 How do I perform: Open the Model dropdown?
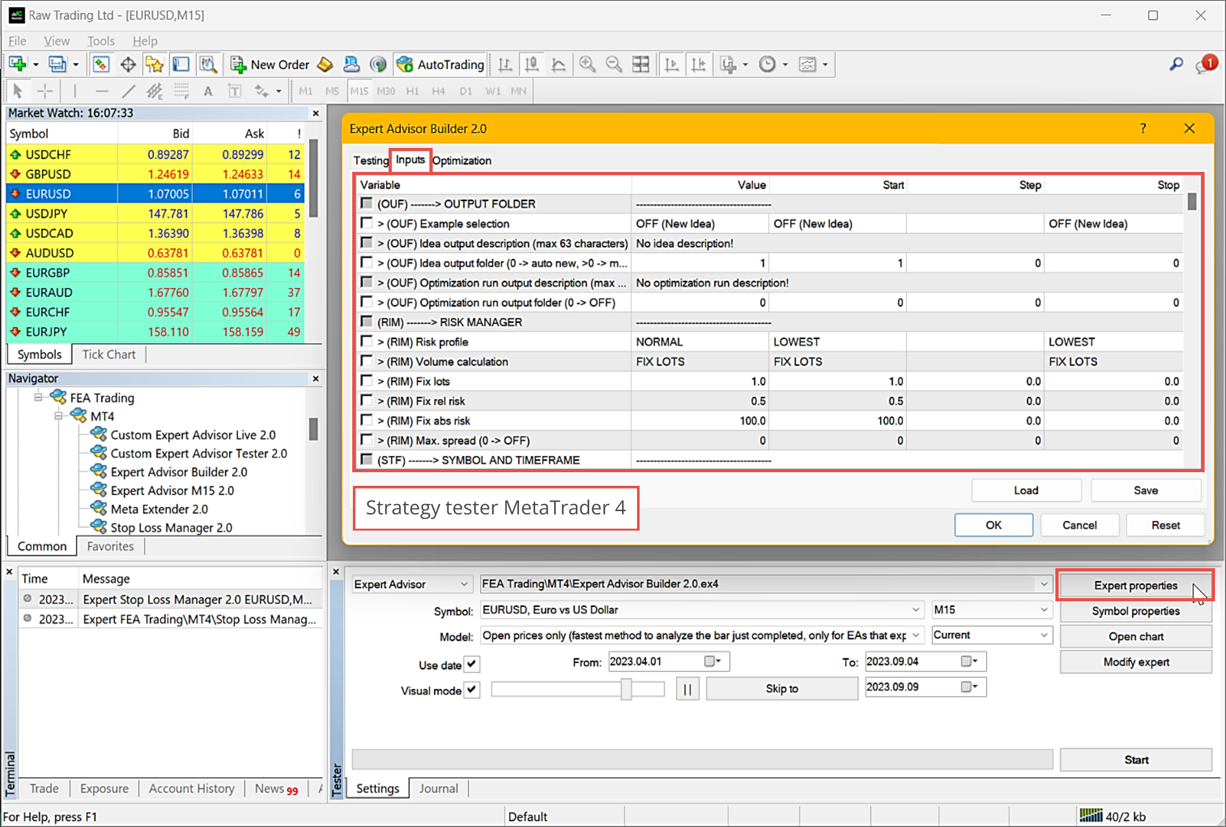click(x=701, y=636)
